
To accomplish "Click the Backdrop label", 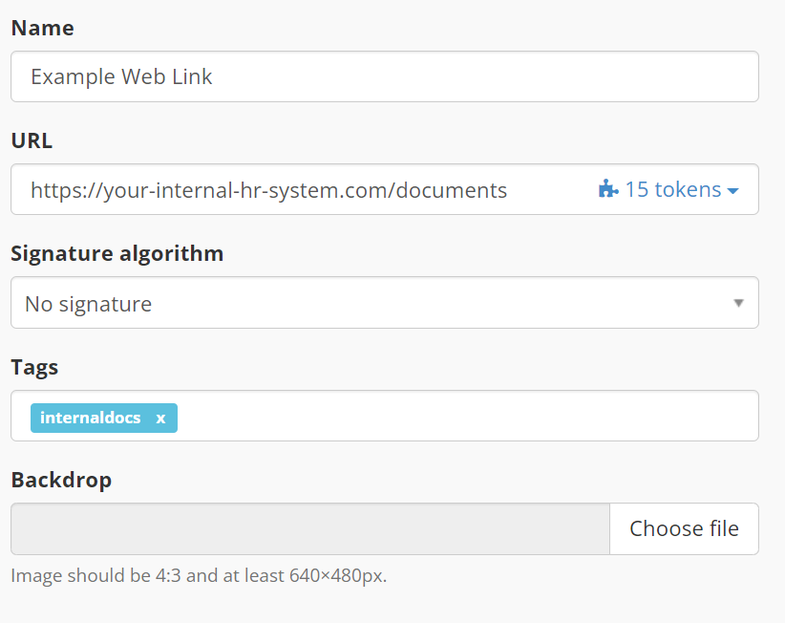I will click(61, 480).
